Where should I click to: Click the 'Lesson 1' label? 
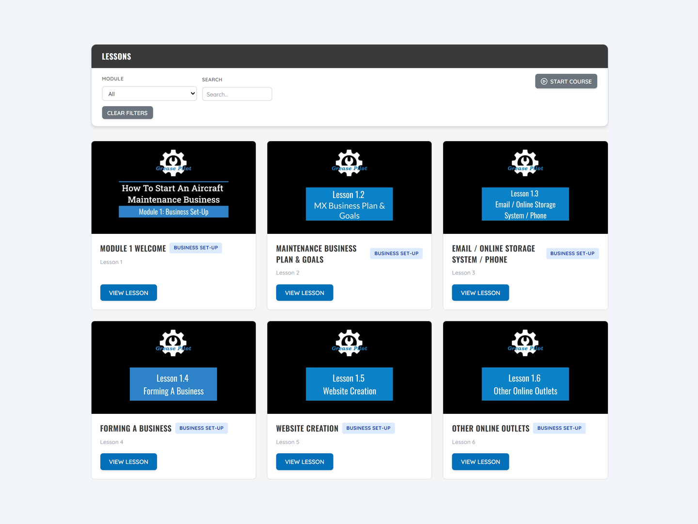(111, 262)
